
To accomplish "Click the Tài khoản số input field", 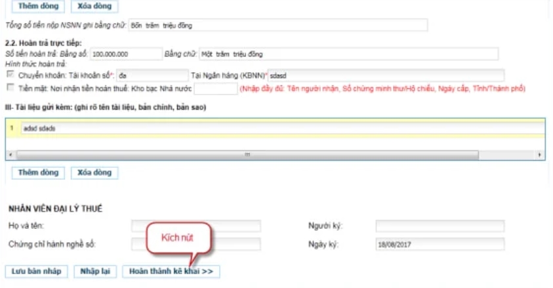I will click(x=152, y=75).
